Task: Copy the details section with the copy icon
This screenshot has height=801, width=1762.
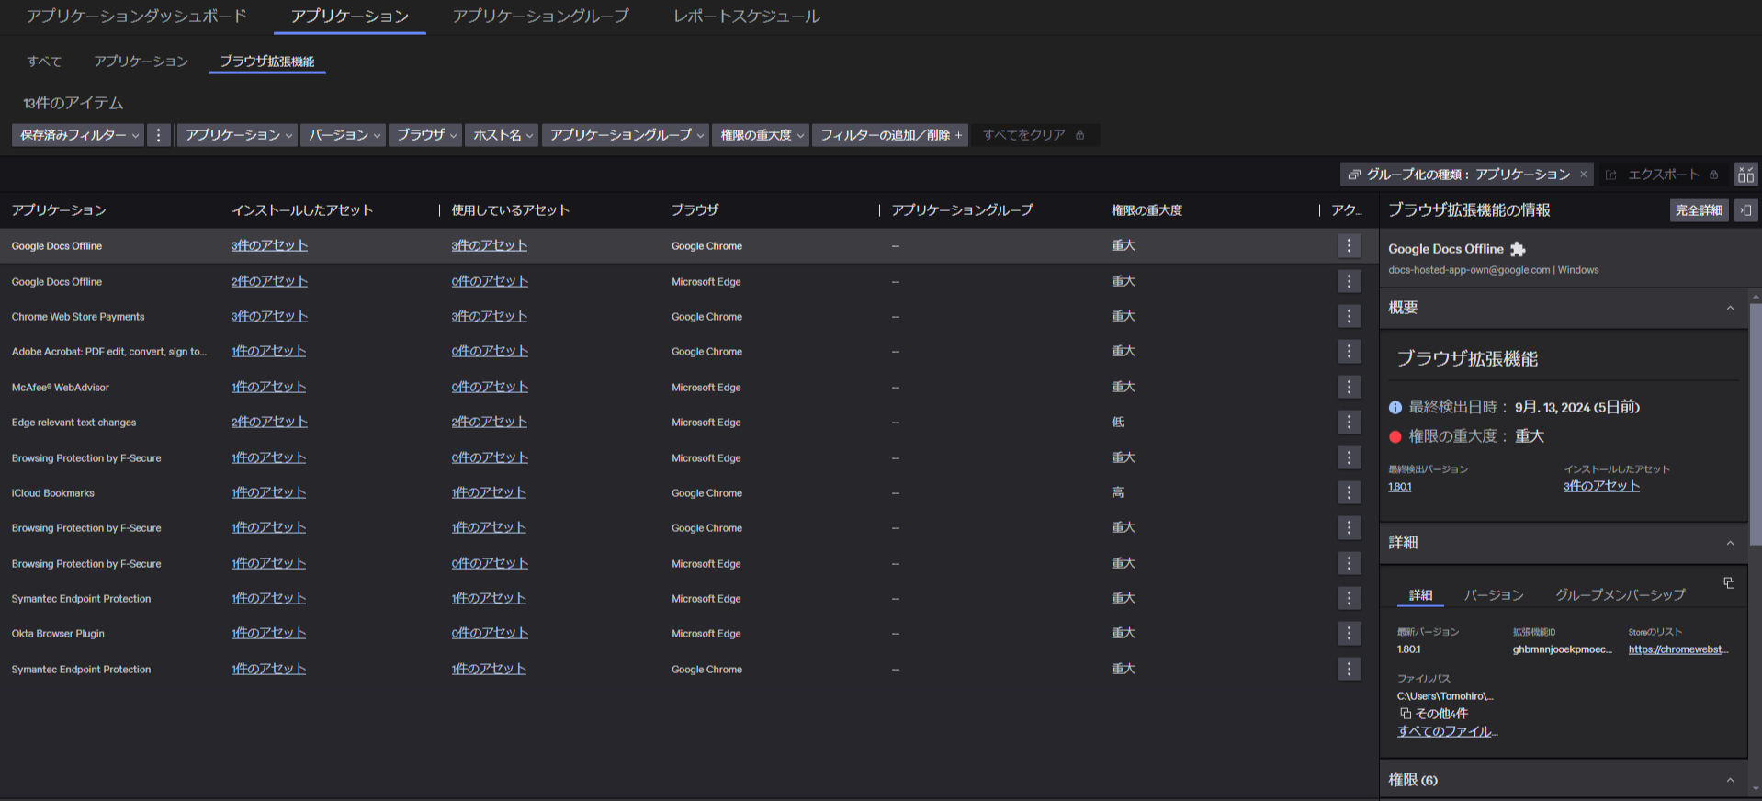Action: [x=1729, y=583]
